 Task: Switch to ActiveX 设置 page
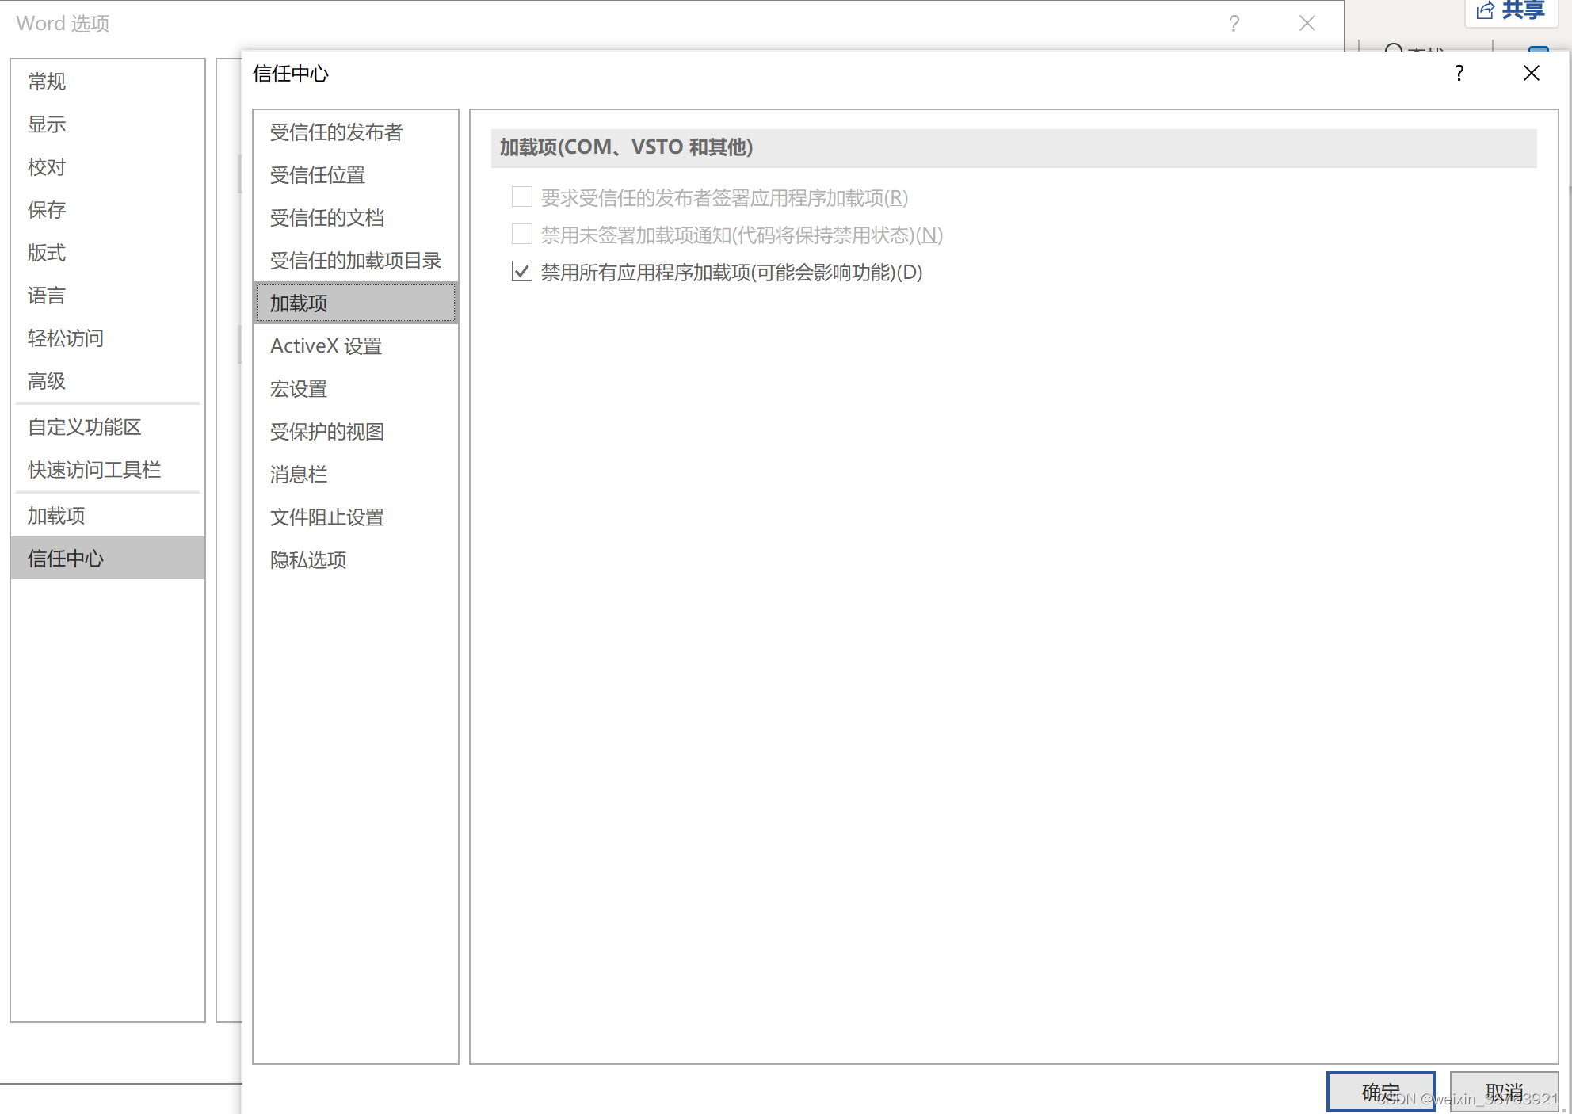[326, 346]
